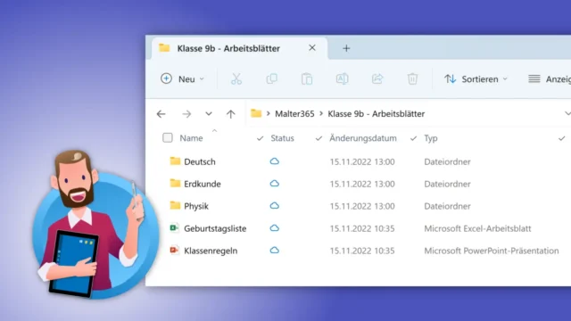
Task: Select the Klassenregeln PowerPoint file icon
Action: pos(175,250)
